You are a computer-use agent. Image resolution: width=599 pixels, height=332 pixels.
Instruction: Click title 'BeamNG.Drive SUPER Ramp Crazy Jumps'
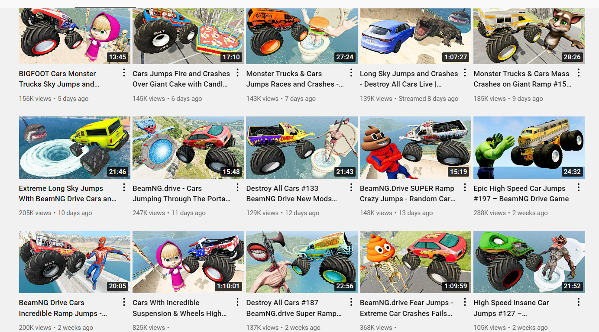pyautogui.click(x=408, y=193)
